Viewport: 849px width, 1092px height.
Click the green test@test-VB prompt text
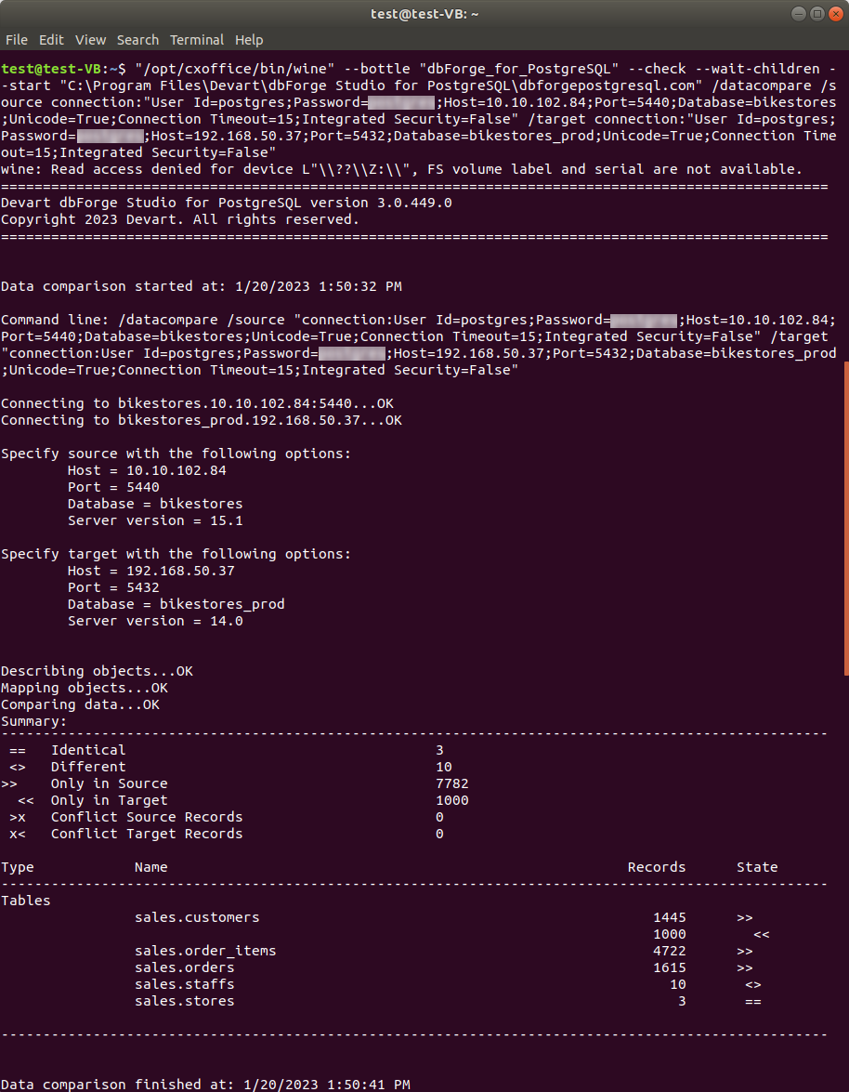point(51,69)
